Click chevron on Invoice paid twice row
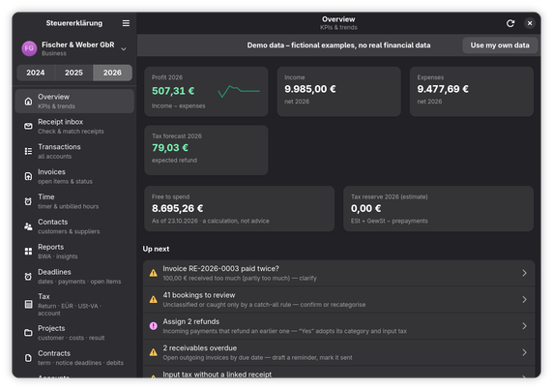This screenshot has width=553, height=390. coord(524,273)
